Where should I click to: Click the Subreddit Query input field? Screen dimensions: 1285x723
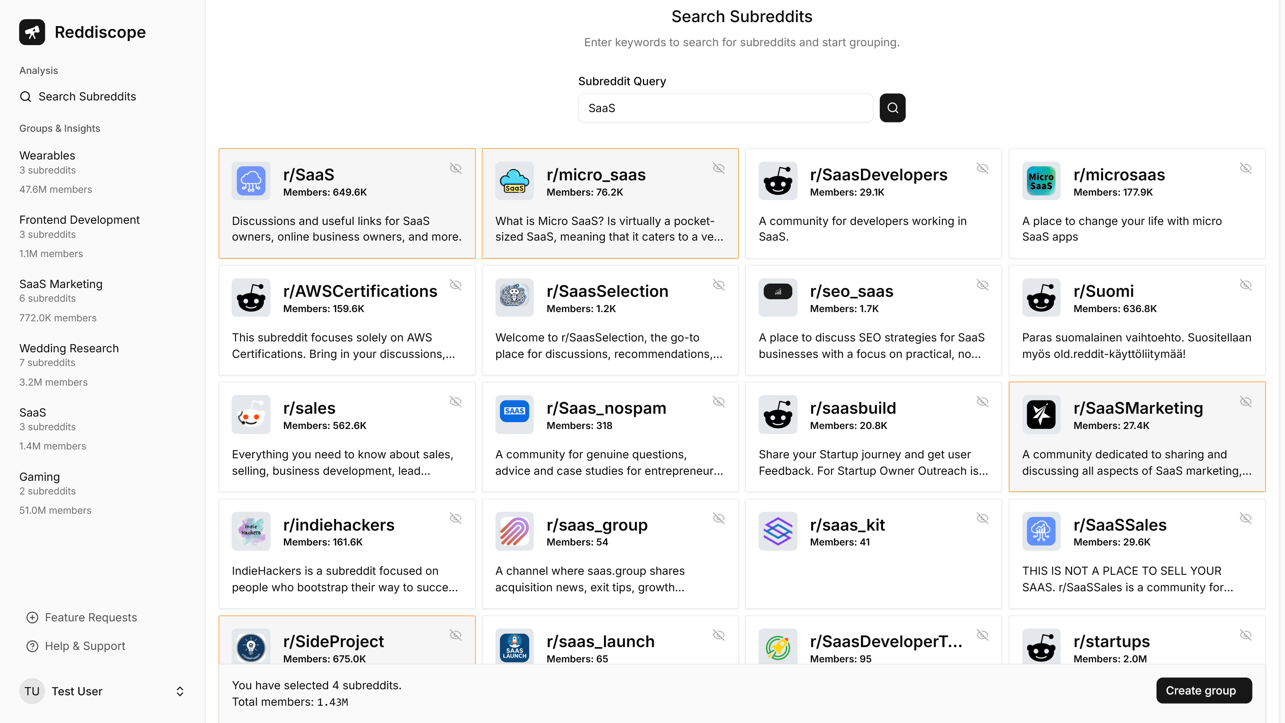(725, 108)
